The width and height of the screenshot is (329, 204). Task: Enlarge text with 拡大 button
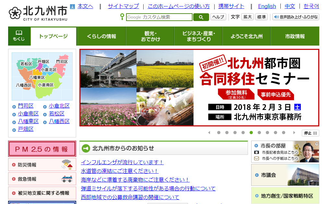pyautogui.click(x=248, y=17)
